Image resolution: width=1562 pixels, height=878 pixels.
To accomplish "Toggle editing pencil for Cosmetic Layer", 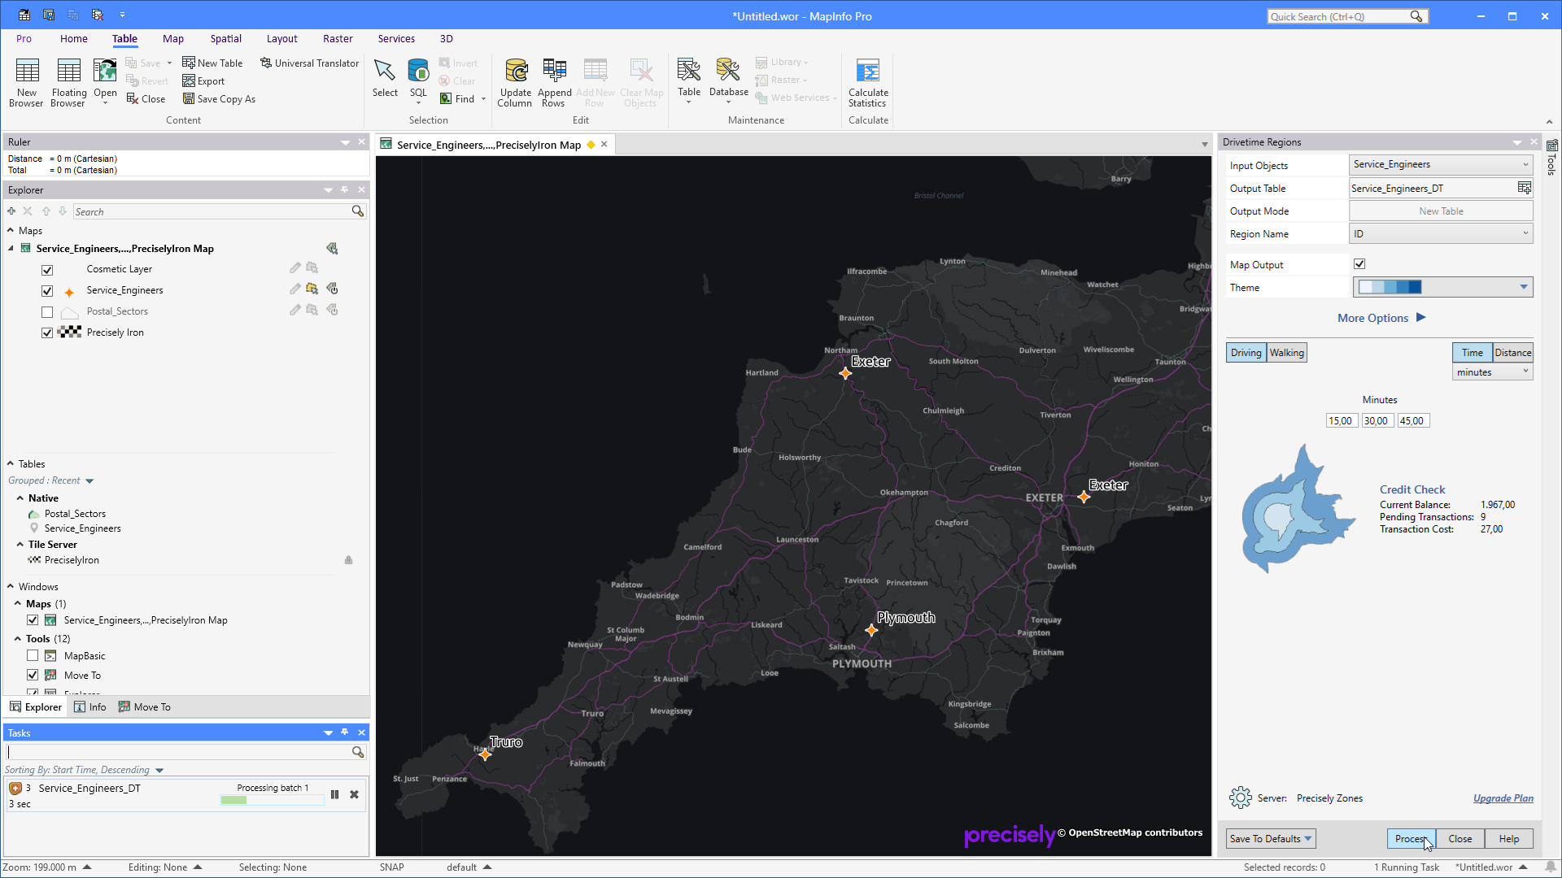I will [295, 268].
